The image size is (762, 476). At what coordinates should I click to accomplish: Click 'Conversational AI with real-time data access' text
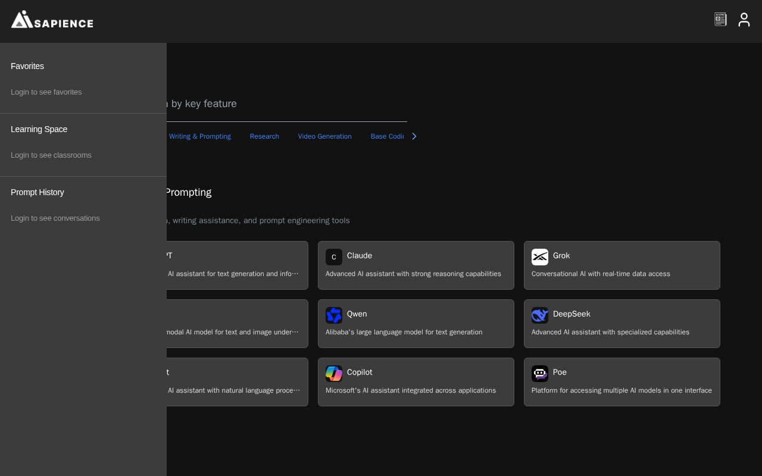tap(601, 274)
